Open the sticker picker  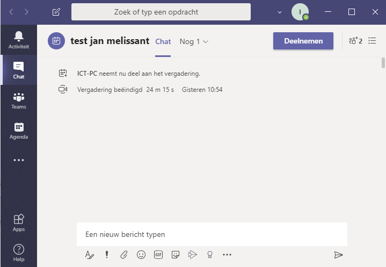(175, 255)
